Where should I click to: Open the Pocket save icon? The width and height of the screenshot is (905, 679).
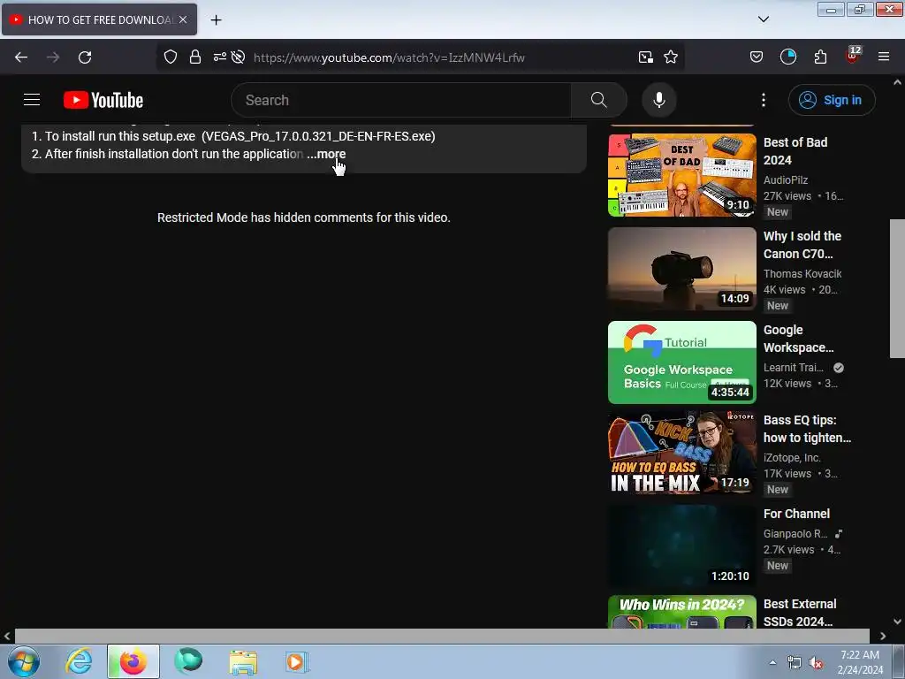[757, 57]
